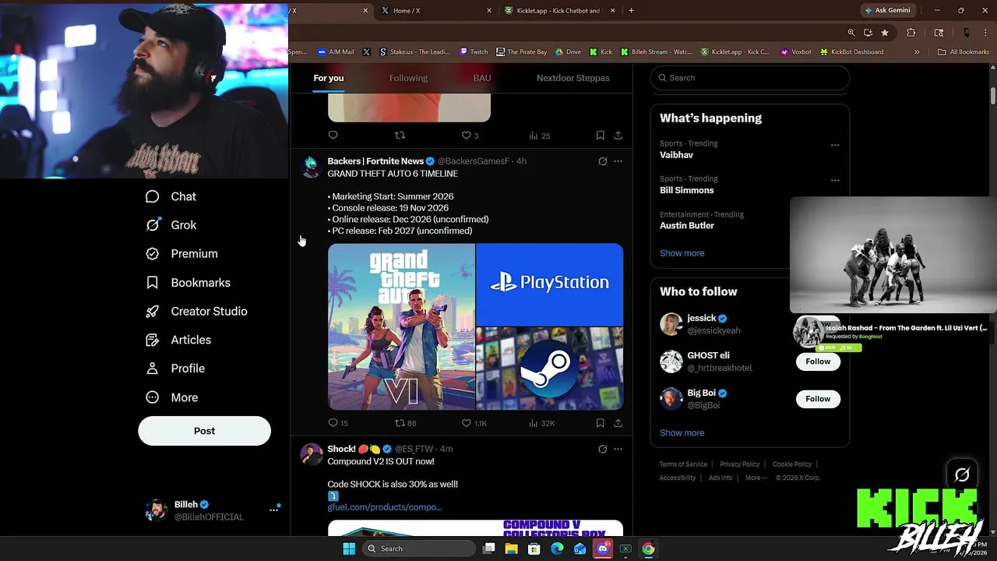Follow GHOST eli
Viewport: 997px width, 561px height.
tap(818, 362)
